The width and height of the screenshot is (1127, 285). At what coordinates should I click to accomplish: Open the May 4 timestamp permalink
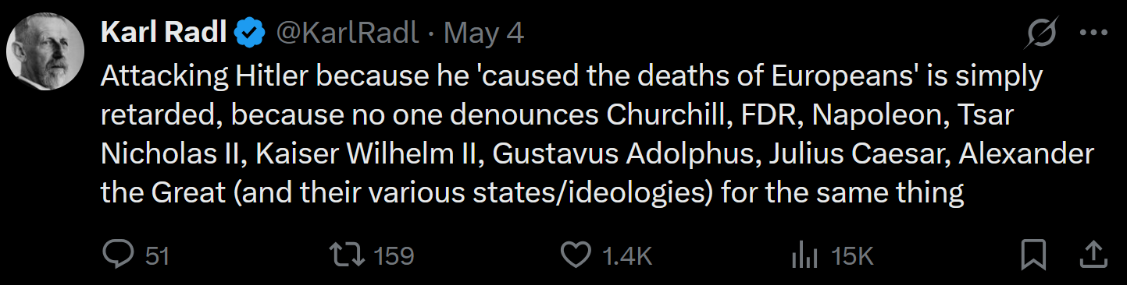pyautogui.click(x=483, y=33)
